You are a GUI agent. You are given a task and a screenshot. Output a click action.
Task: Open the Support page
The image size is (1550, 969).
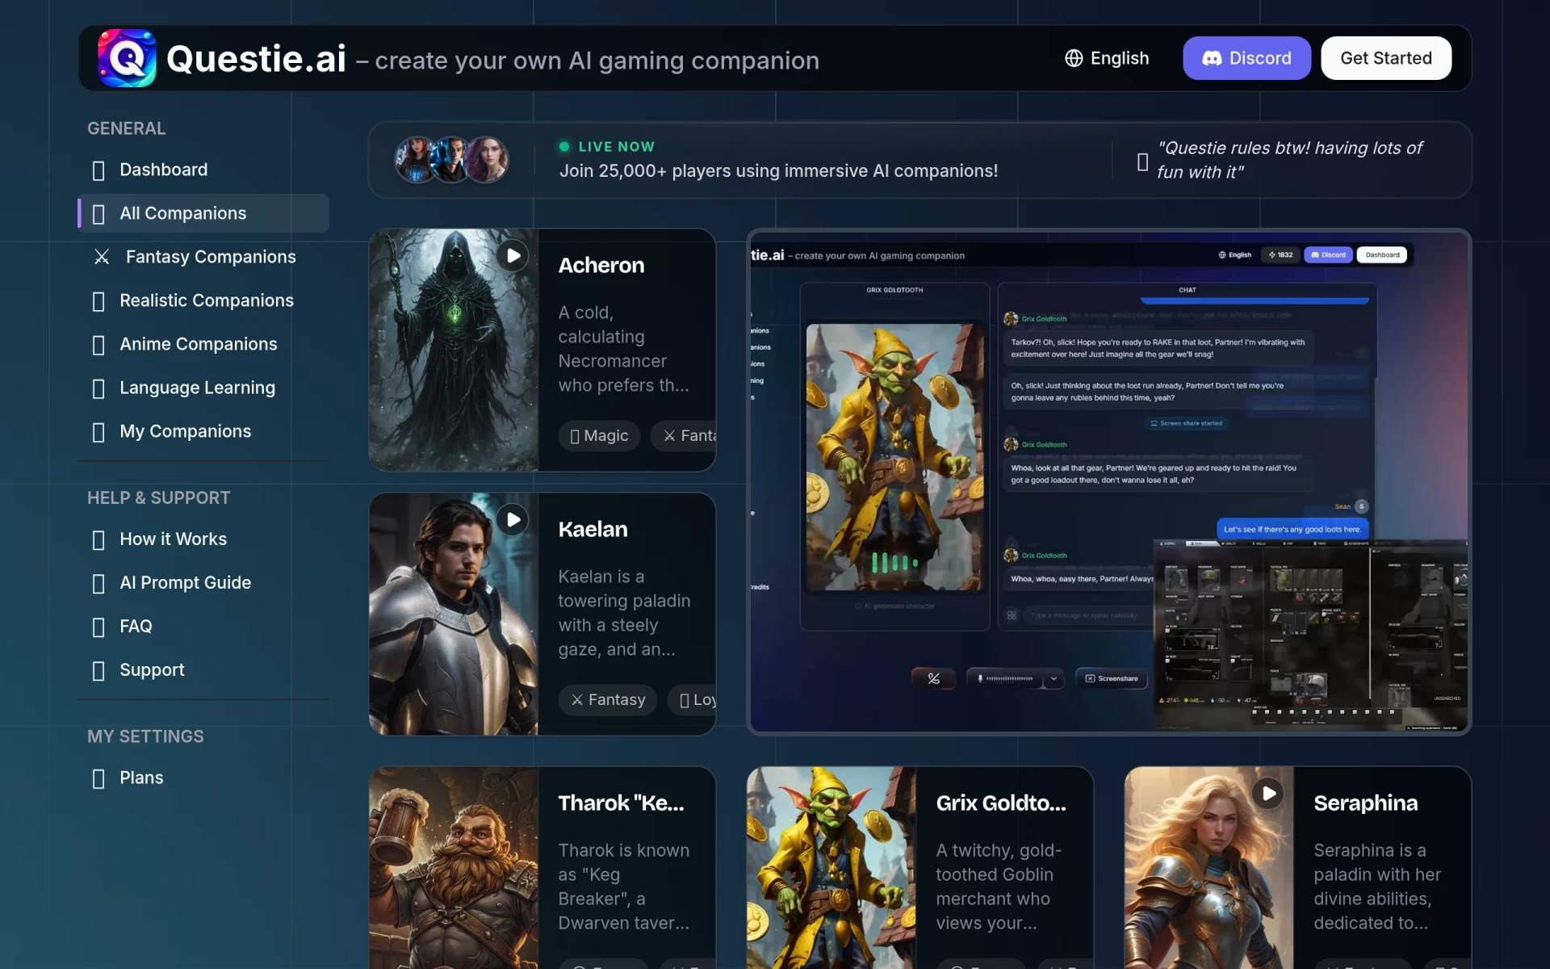(x=203, y=670)
